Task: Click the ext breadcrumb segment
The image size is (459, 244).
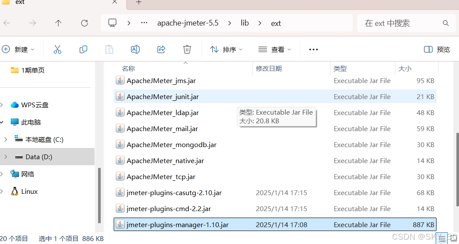Action: coord(276,23)
